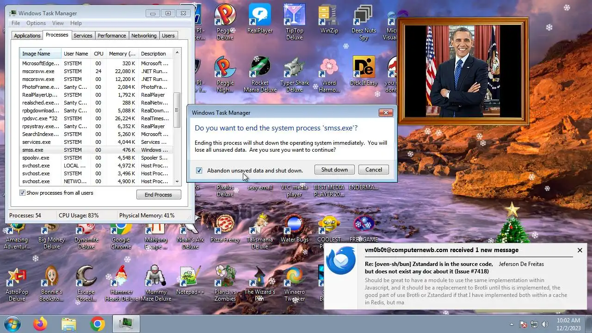Switch to the Networking tab
The image size is (592, 333).
pos(144,36)
